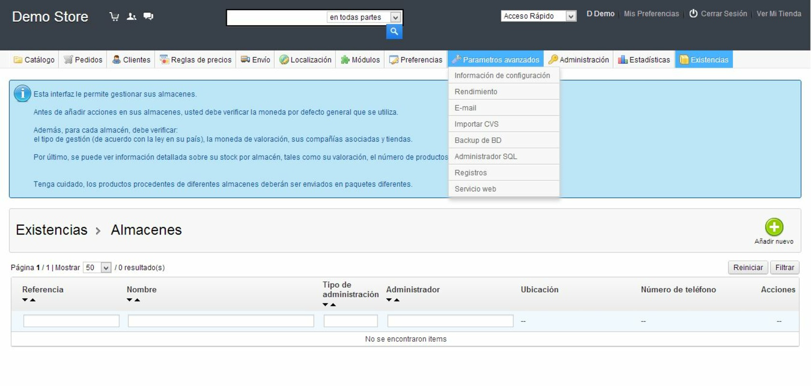Open the Catálogo tab

pyautogui.click(x=34, y=59)
